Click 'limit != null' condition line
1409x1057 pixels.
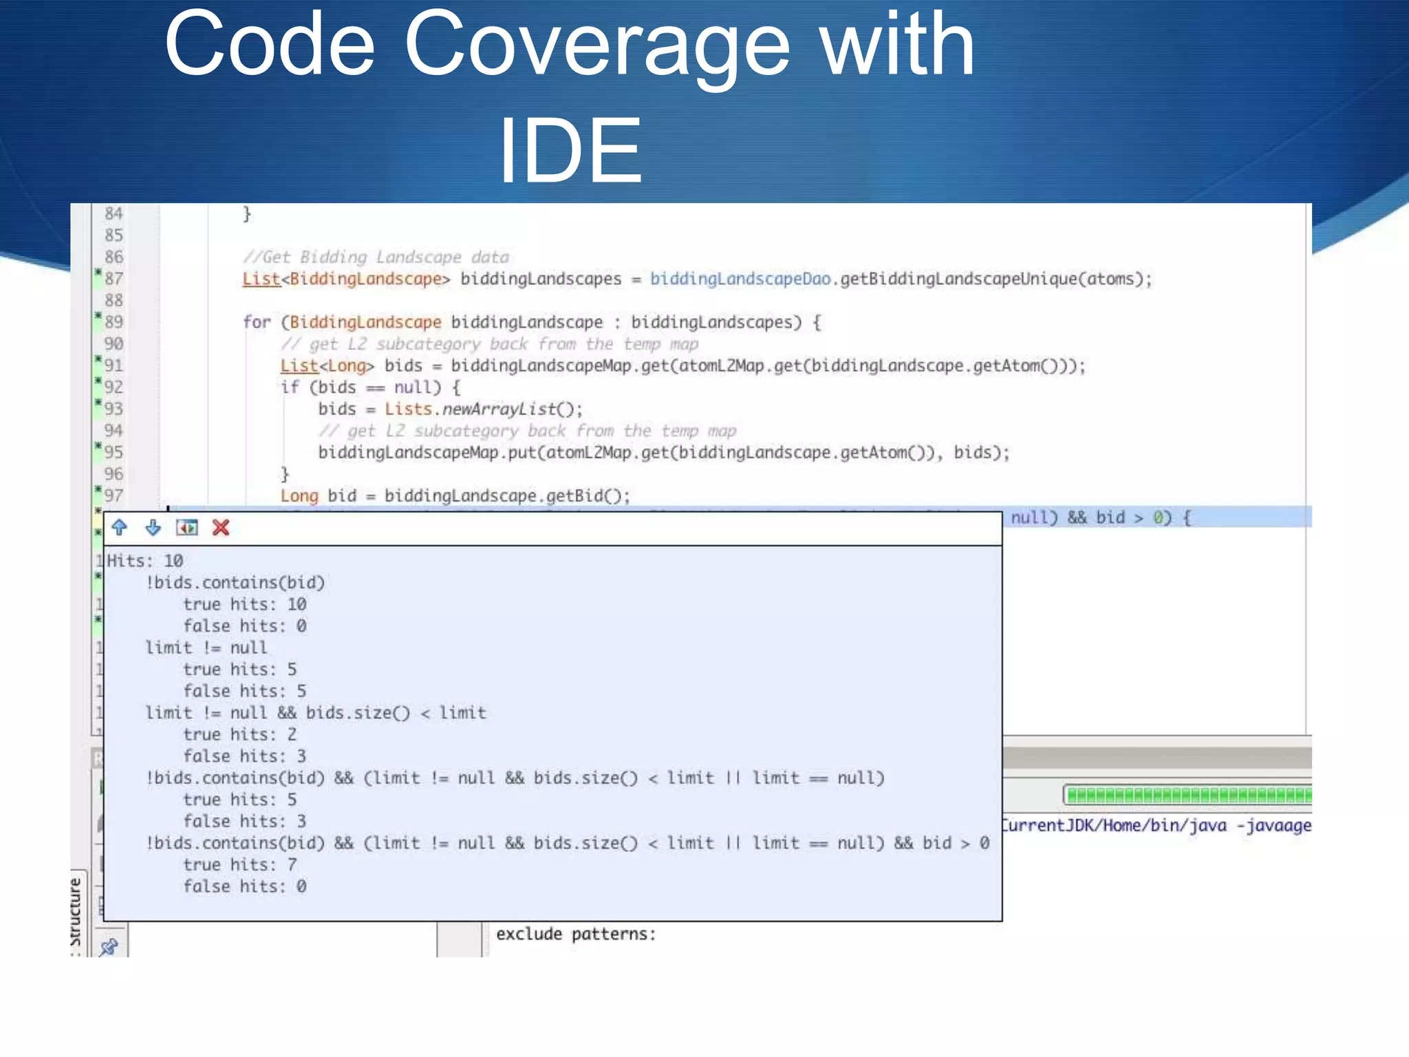[206, 648]
